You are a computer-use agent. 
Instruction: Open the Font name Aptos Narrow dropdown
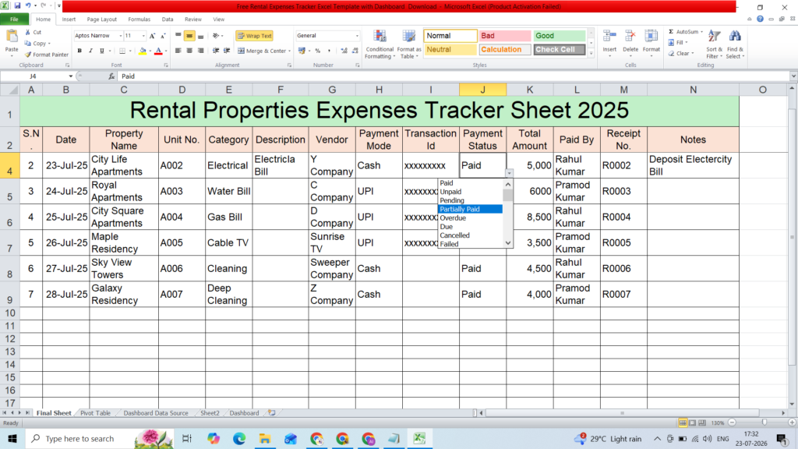121,36
